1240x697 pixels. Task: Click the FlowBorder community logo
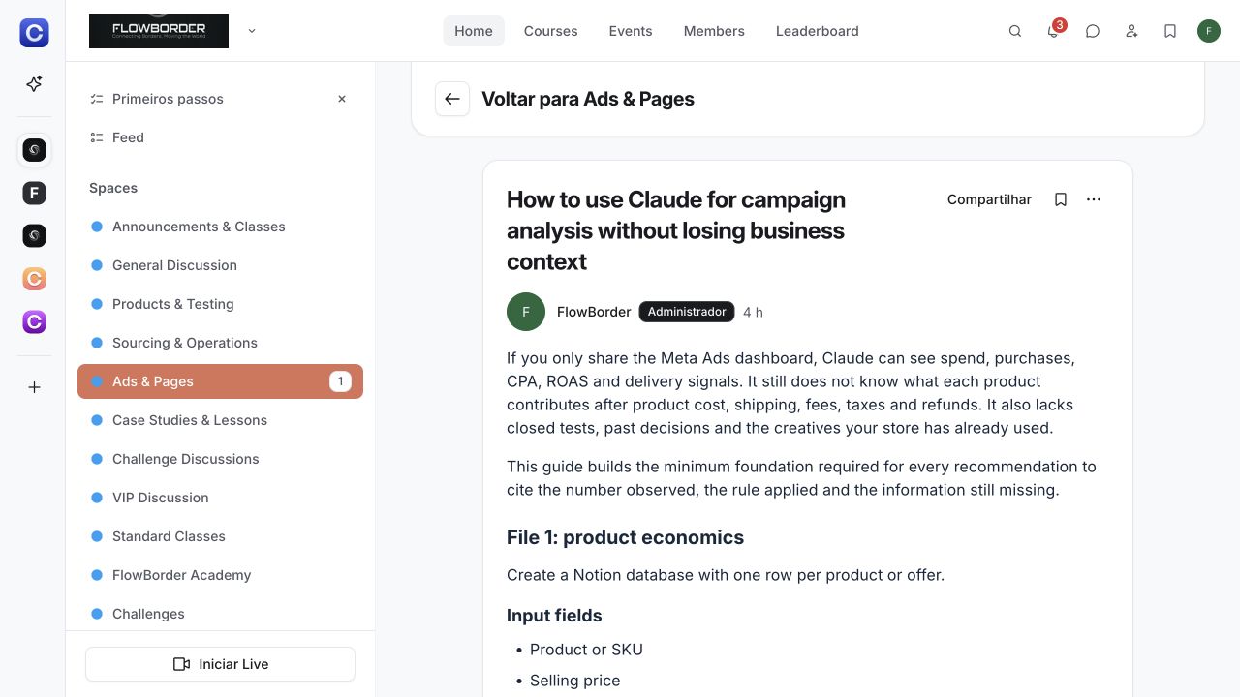click(159, 31)
